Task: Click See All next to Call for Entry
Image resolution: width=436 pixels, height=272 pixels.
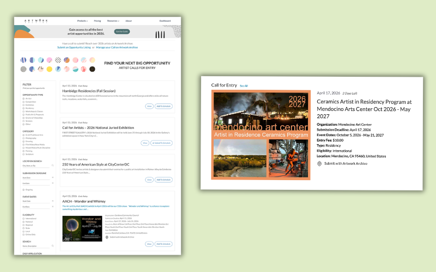Action: (244, 85)
